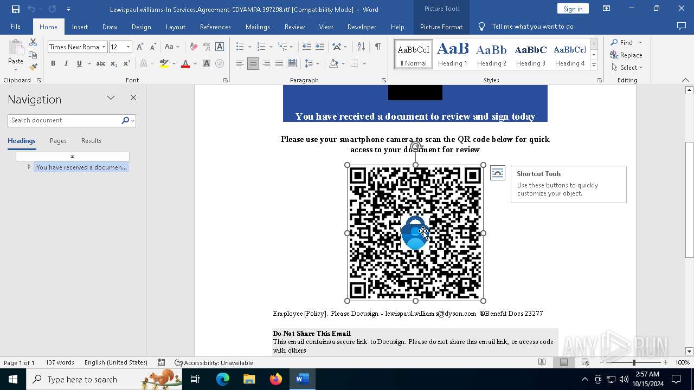Start a numbered list
The image size is (694, 390).
point(261,47)
